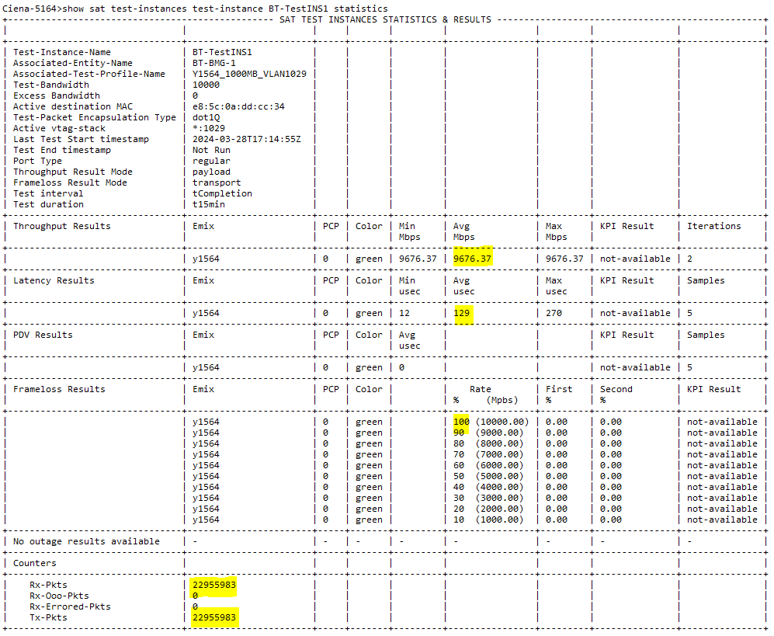Click the Not Run test end value

coord(211,150)
